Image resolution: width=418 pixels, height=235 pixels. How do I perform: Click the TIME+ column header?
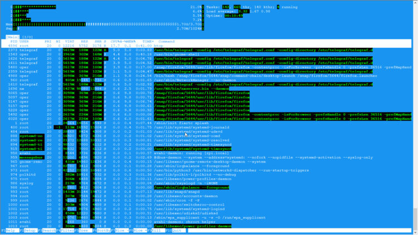coord(148,41)
